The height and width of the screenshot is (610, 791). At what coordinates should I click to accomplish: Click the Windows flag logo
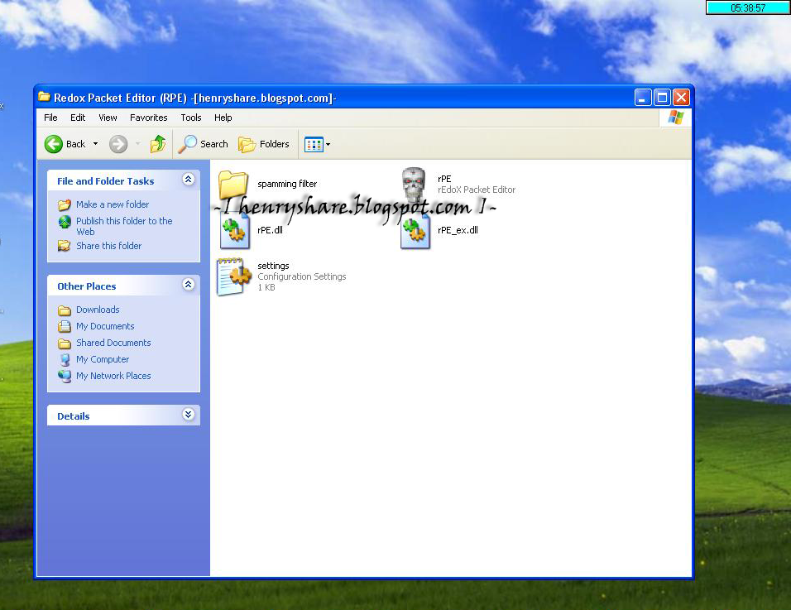pos(675,118)
